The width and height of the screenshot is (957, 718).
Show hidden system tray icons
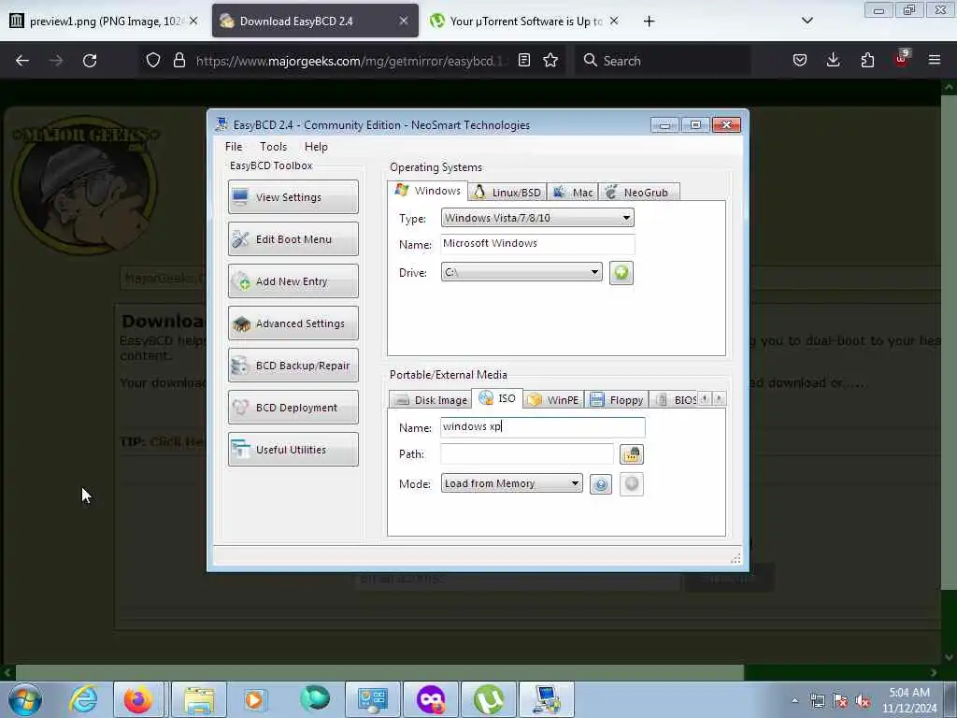(794, 701)
